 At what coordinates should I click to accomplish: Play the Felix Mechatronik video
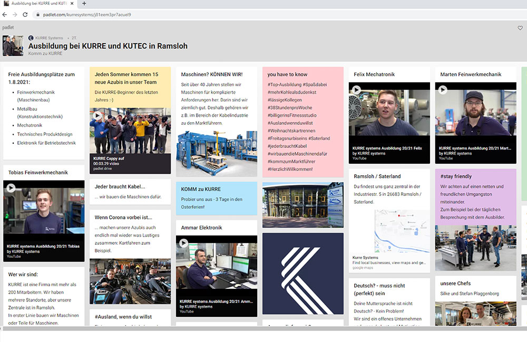[x=357, y=89]
